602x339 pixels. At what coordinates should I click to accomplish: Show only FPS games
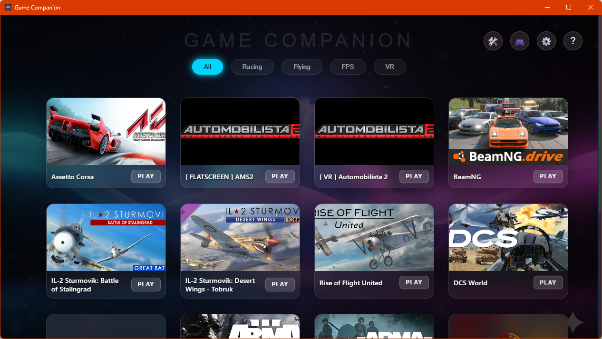pos(348,67)
